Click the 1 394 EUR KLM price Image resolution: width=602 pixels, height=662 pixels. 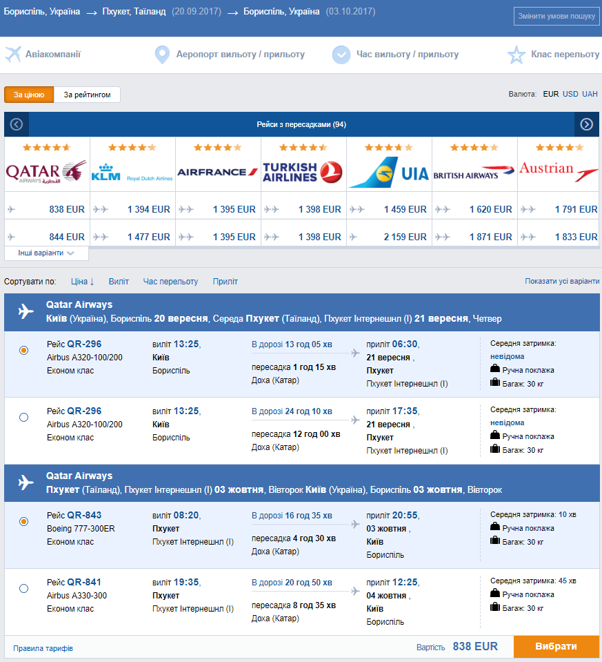[149, 209]
